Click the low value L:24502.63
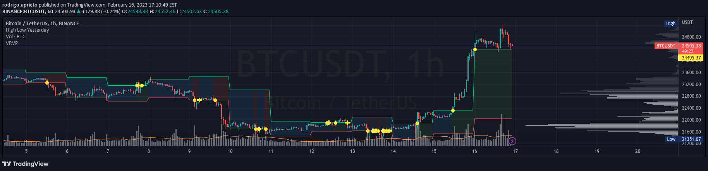Screen dimensions: 708x171 pyautogui.click(x=189, y=12)
